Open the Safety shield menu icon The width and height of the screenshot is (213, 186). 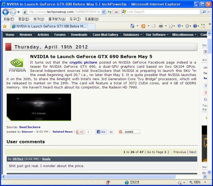180,26
